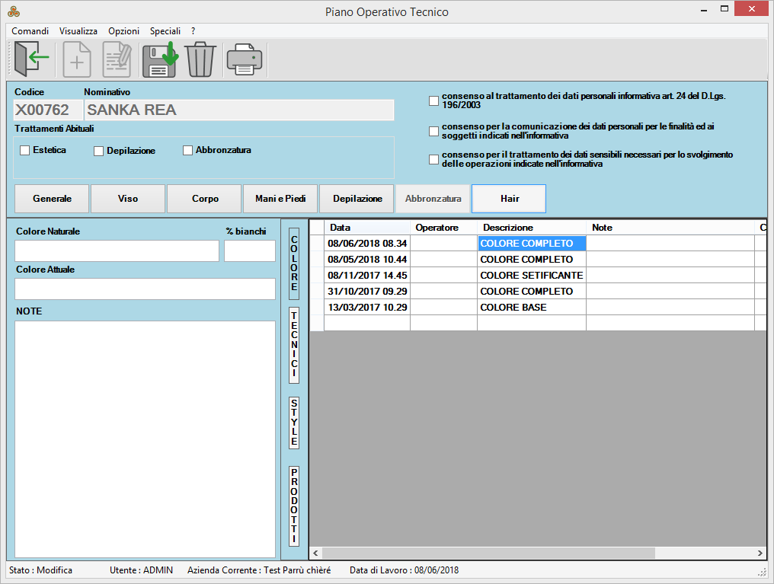Click the horizontal scrollbar right arrow

pyautogui.click(x=760, y=553)
